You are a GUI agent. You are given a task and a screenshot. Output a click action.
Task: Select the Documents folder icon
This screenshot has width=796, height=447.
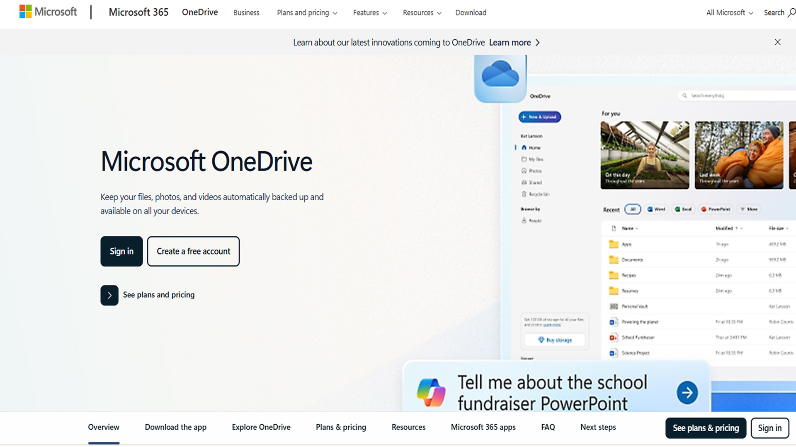point(613,260)
